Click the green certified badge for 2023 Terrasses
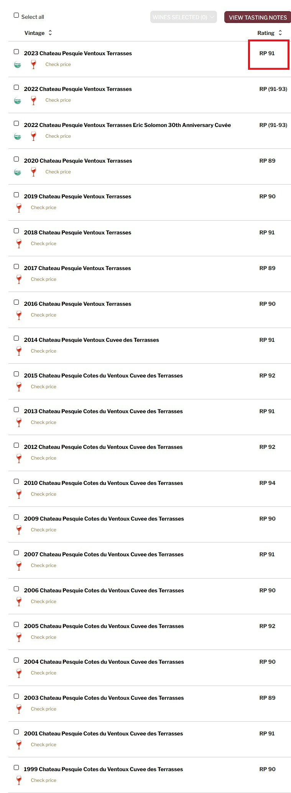 pyautogui.click(x=18, y=65)
